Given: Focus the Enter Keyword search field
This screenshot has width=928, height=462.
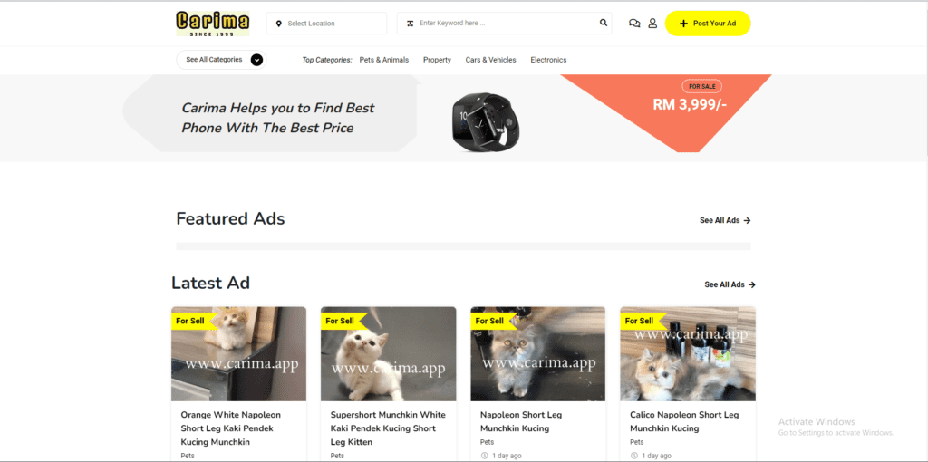Looking at the screenshot, I should click(x=504, y=24).
